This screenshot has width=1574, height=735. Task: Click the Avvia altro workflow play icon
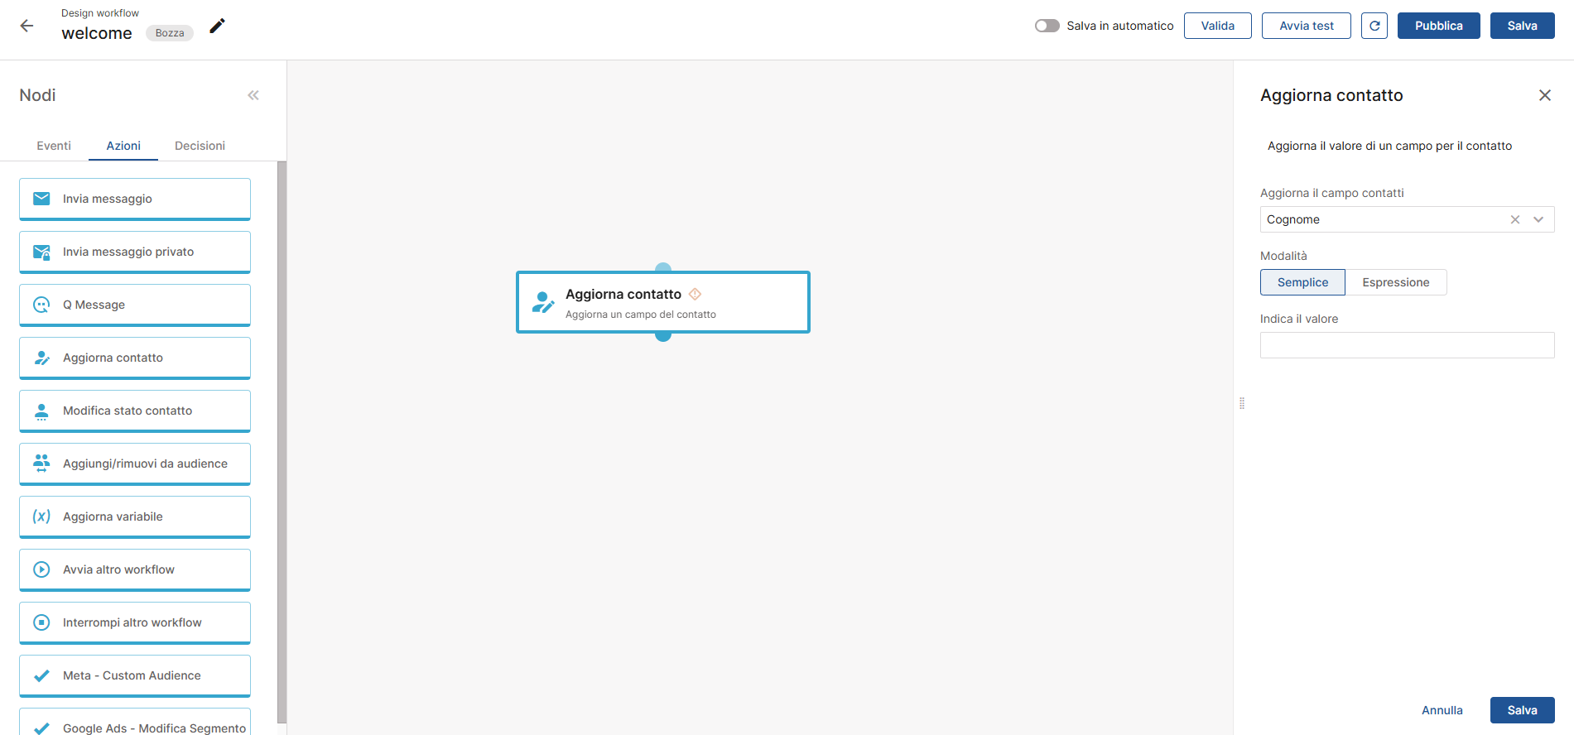(41, 569)
